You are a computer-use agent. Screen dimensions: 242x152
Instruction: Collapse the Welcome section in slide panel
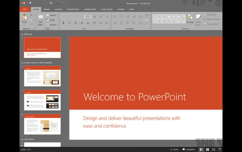pyautogui.click(x=22, y=34)
